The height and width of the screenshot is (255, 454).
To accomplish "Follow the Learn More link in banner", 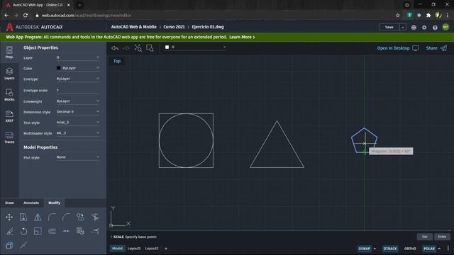I will click(242, 37).
